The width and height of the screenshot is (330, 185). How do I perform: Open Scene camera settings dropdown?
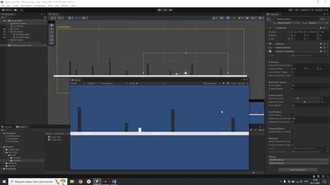click(253, 18)
